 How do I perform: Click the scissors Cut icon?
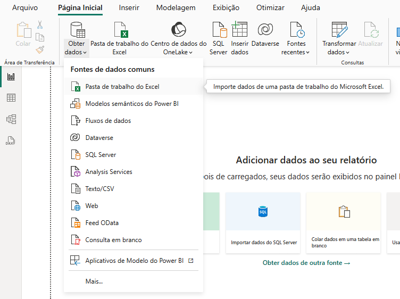pyautogui.click(x=40, y=25)
